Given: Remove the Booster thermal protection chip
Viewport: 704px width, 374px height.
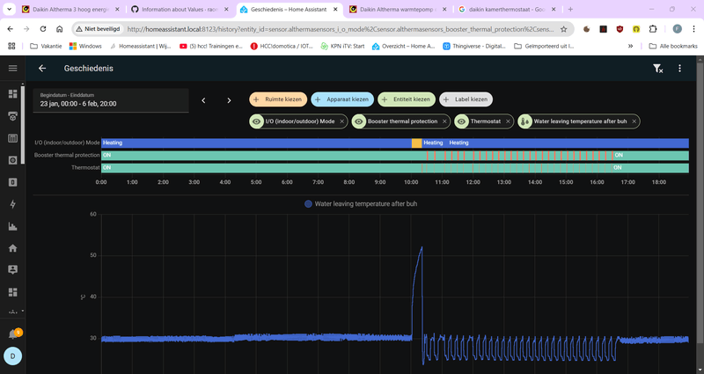Looking at the screenshot, I should tap(444, 121).
